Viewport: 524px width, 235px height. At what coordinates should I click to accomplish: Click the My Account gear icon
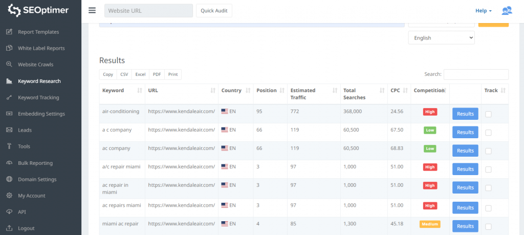click(x=9, y=196)
